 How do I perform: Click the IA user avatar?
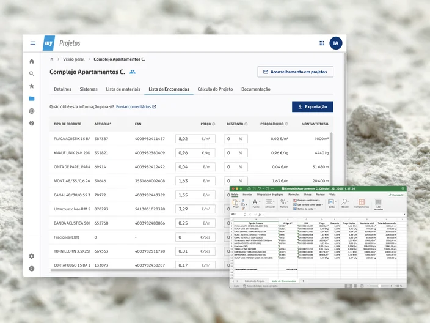tap(336, 43)
